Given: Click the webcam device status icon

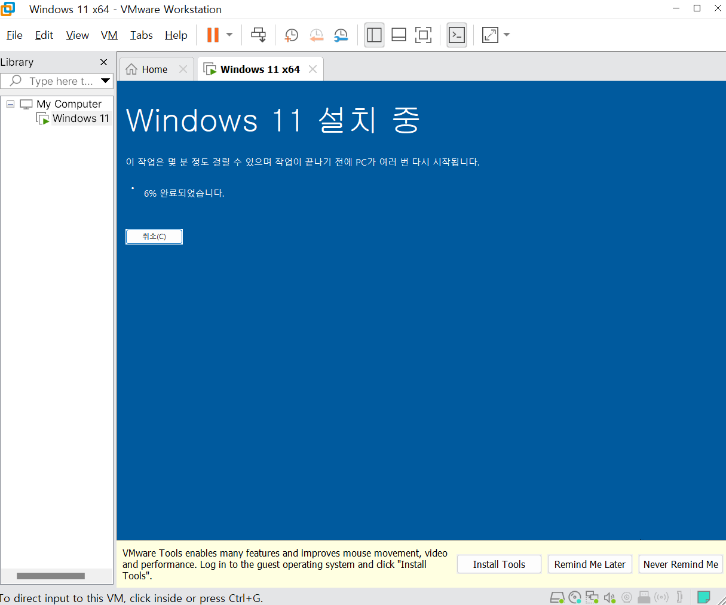Looking at the screenshot, I should pyautogui.click(x=627, y=597).
